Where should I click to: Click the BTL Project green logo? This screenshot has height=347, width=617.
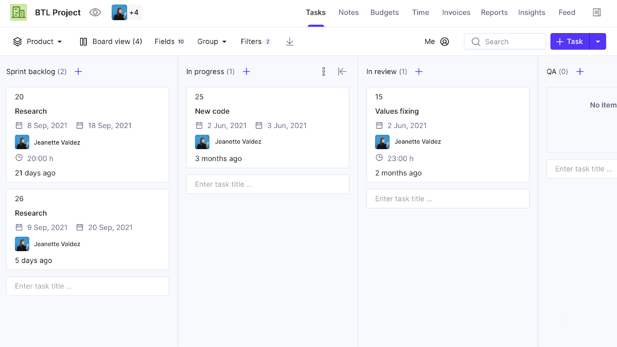click(18, 12)
